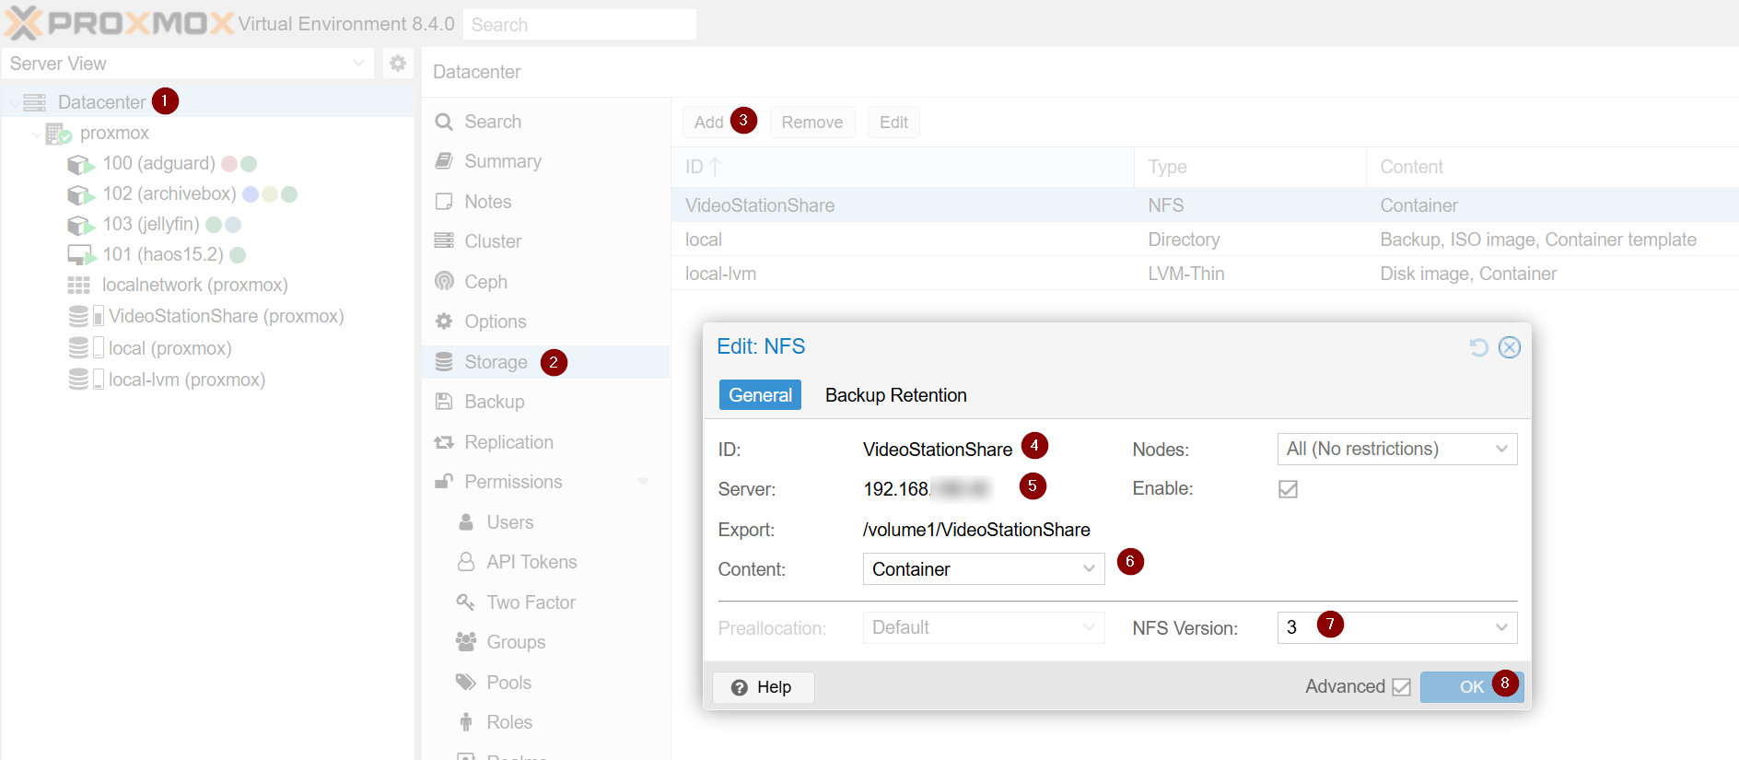Click the Edit button

pyautogui.click(x=893, y=122)
